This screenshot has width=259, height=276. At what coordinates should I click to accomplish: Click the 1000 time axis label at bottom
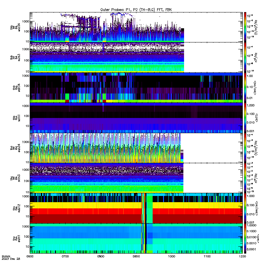172,256
